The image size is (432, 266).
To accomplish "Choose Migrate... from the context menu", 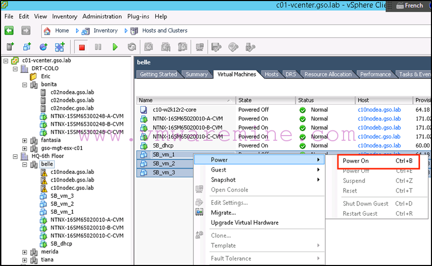I will (x=259, y=213).
